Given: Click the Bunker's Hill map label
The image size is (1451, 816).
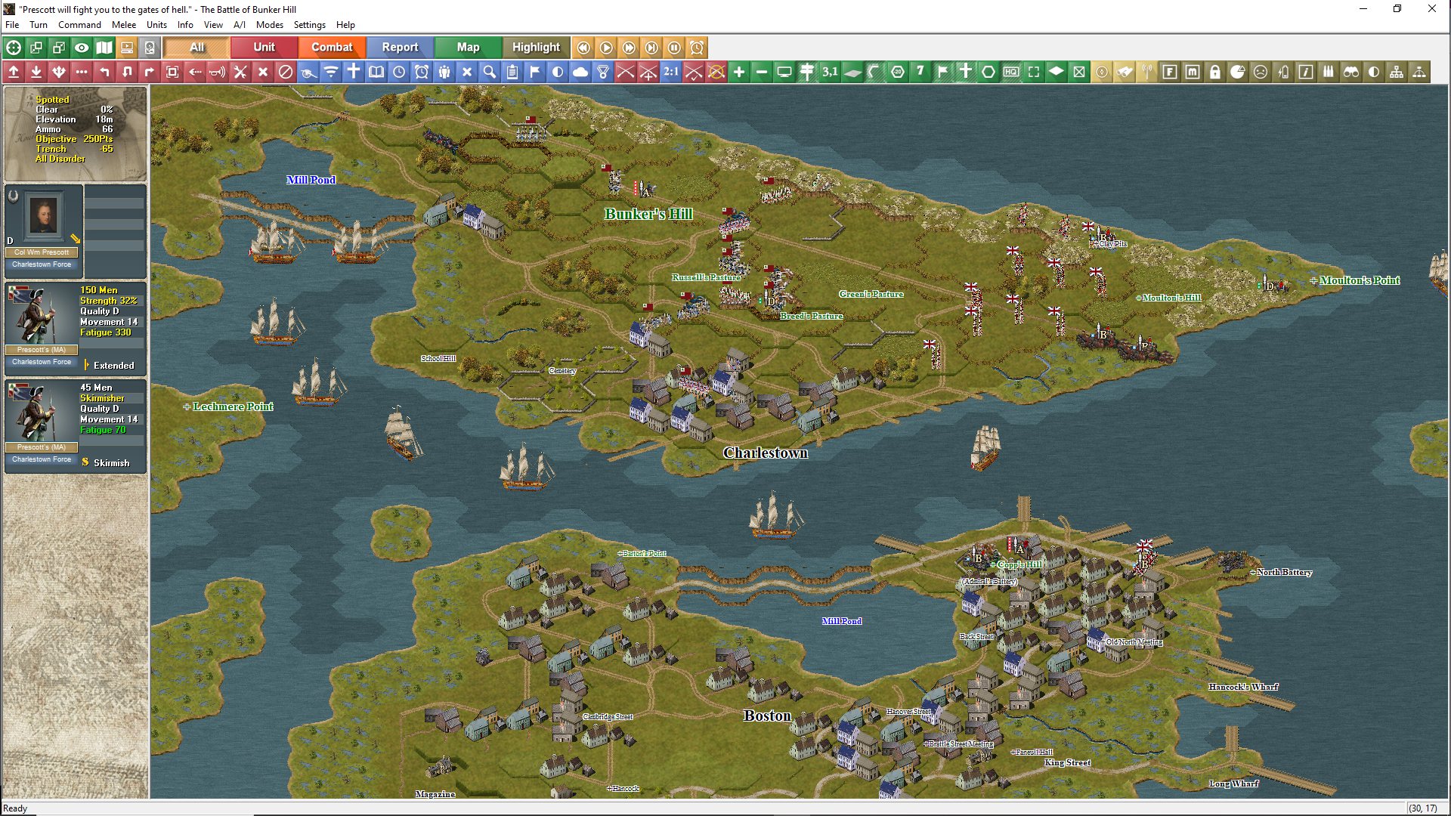Looking at the screenshot, I should (648, 214).
